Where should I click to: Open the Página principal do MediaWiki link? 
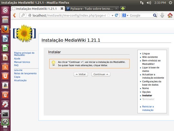24,54
